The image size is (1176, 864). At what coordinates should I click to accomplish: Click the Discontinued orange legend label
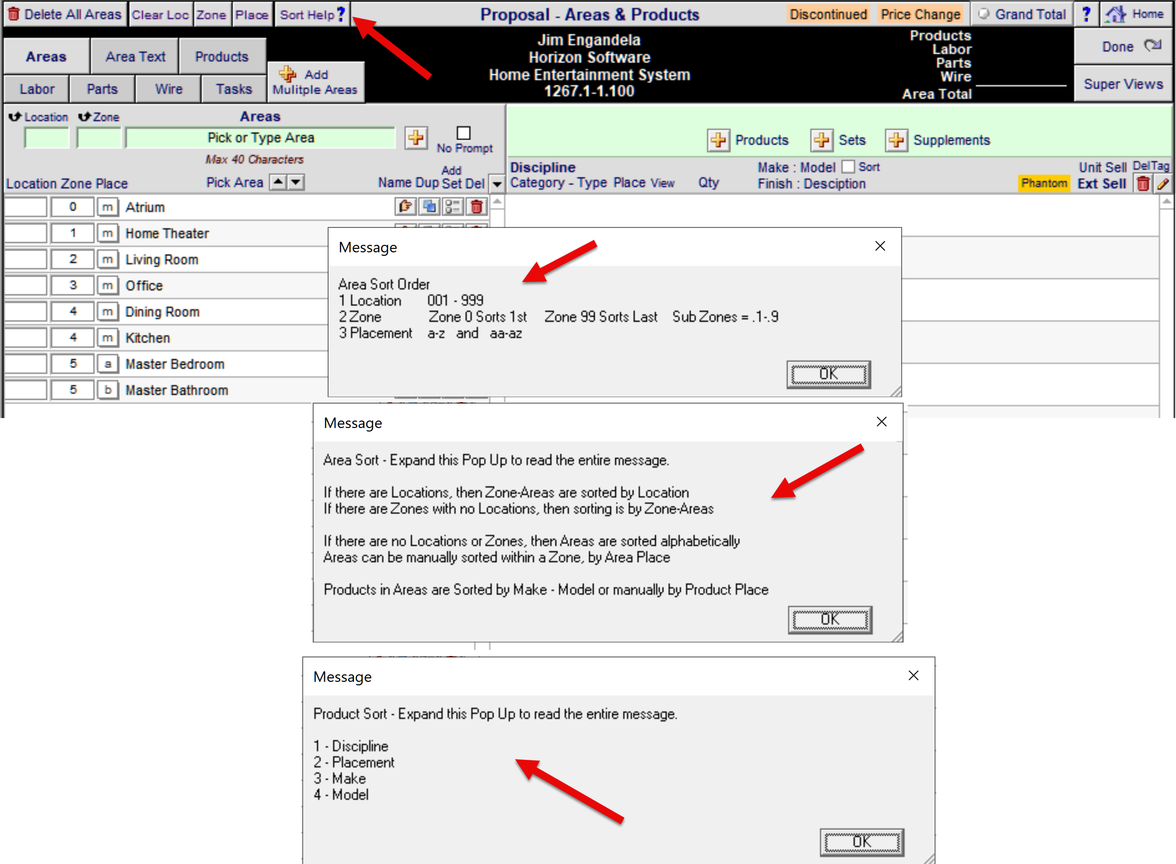[x=827, y=14]
